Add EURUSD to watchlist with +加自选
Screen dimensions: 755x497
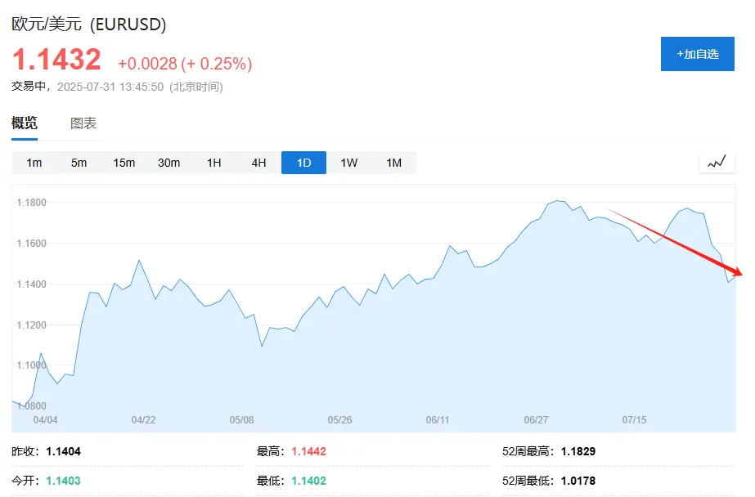(697, 54)
